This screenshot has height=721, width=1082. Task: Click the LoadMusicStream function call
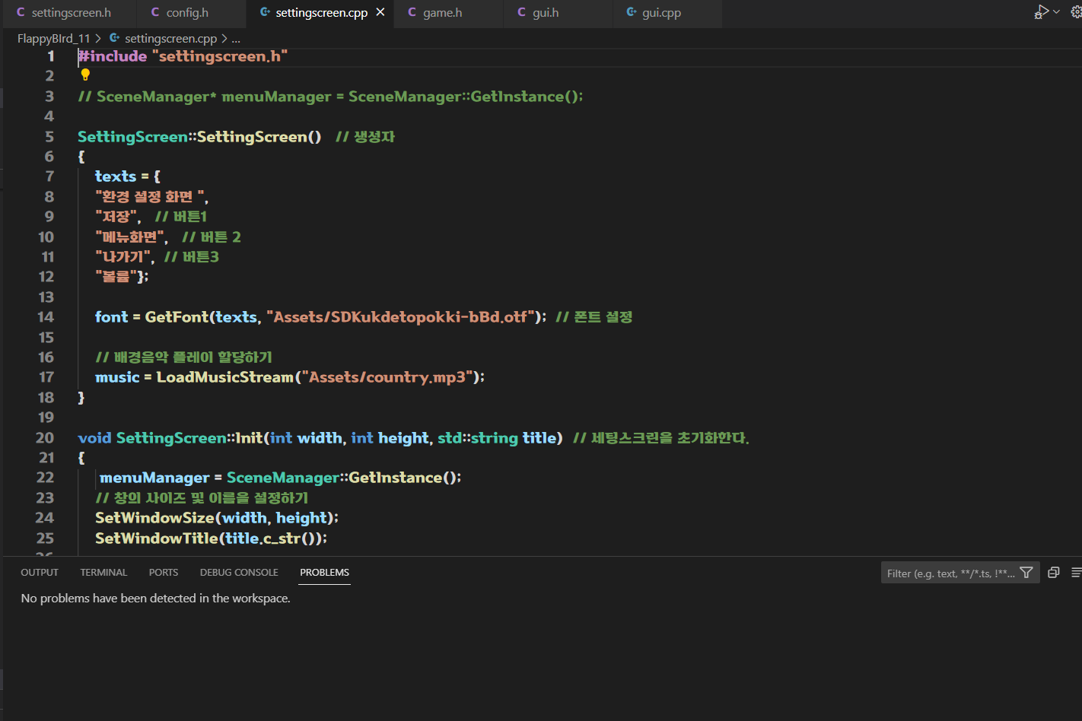[x=224, y=377]
